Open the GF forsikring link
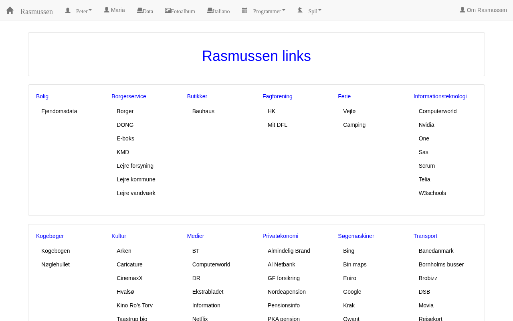The image size is (513, 321). pyautogui.click(x=284, y=278)
